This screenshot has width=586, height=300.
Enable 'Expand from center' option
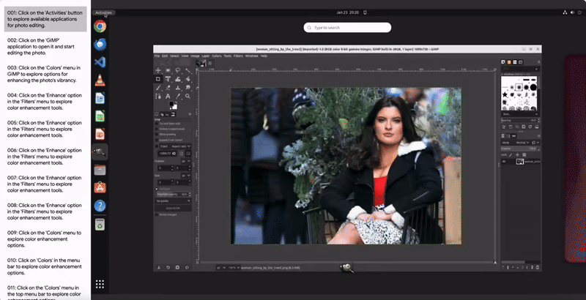[157, 140]
